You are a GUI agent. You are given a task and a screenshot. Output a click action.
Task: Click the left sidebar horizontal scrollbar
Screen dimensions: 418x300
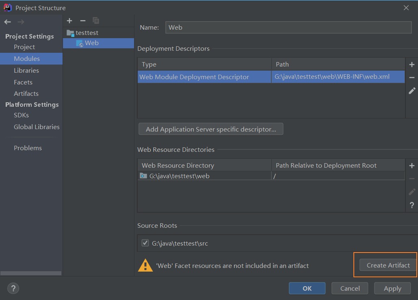pyautogui.click(x=31, y=273)
